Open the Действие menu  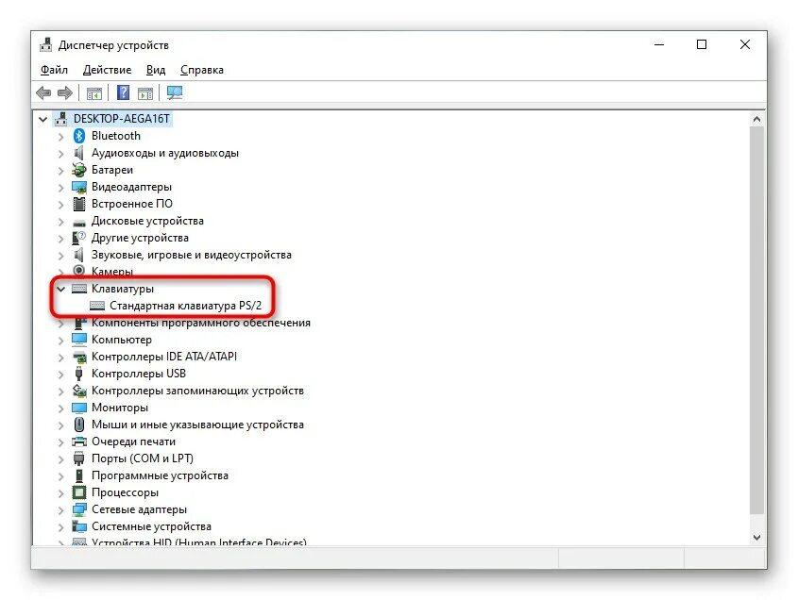pos(107,70)
